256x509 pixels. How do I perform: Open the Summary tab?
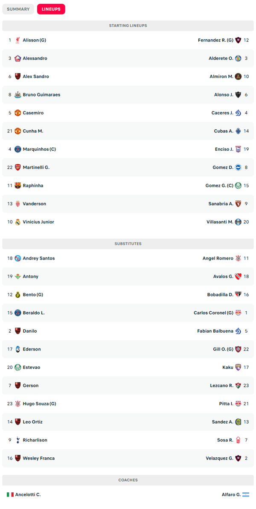(x=18, y=9)
